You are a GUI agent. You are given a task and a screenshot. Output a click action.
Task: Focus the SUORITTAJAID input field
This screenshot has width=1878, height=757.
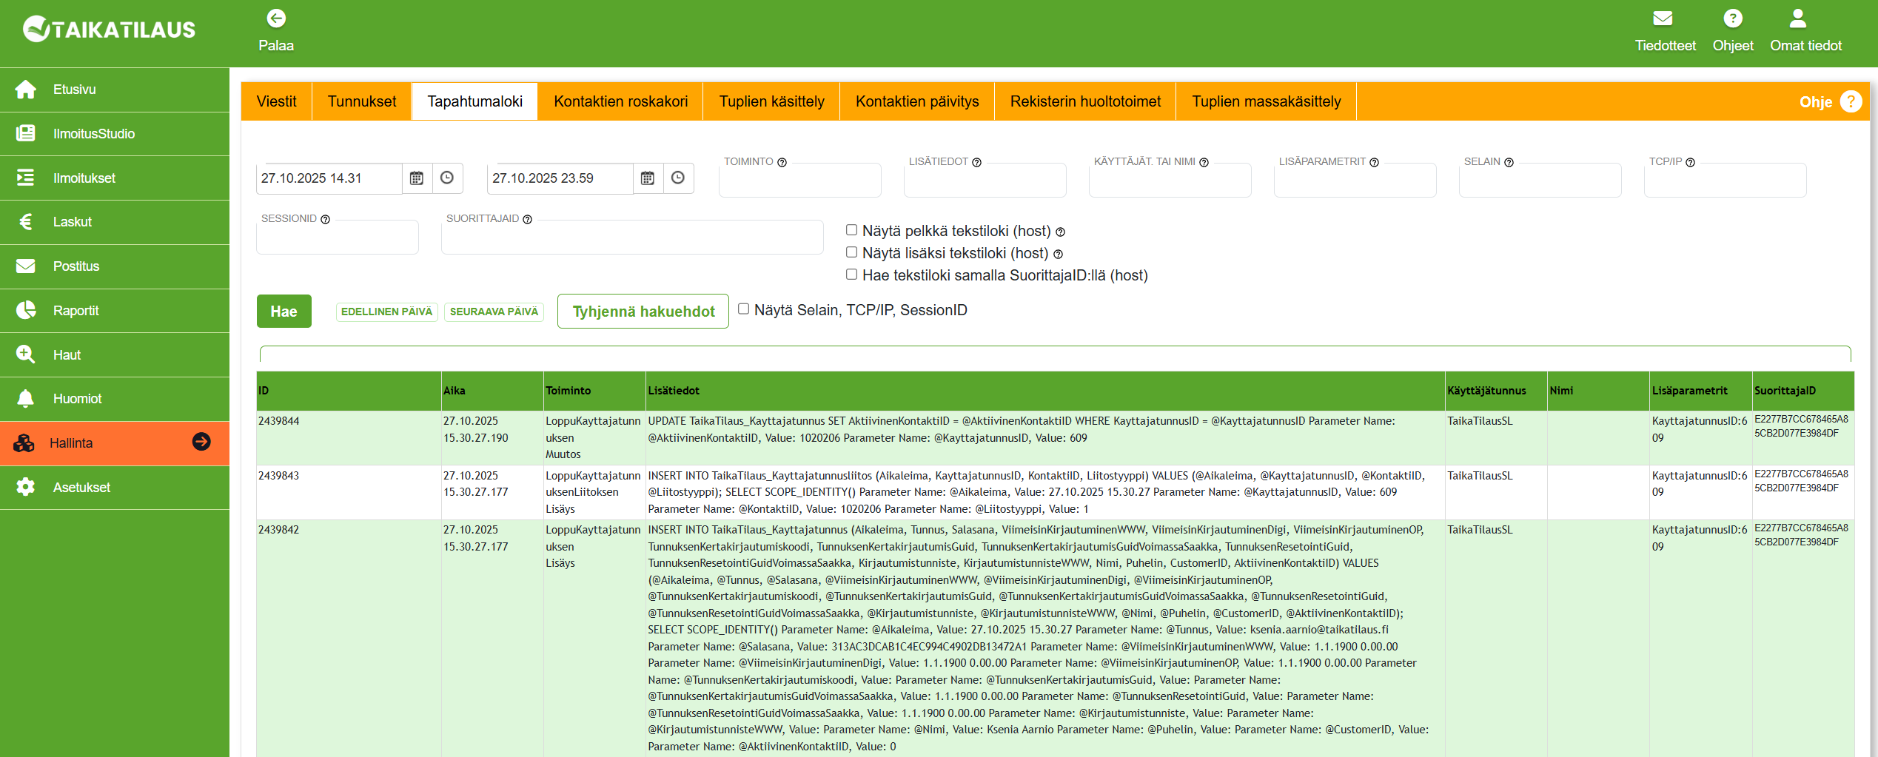click(x=631, y=239)
